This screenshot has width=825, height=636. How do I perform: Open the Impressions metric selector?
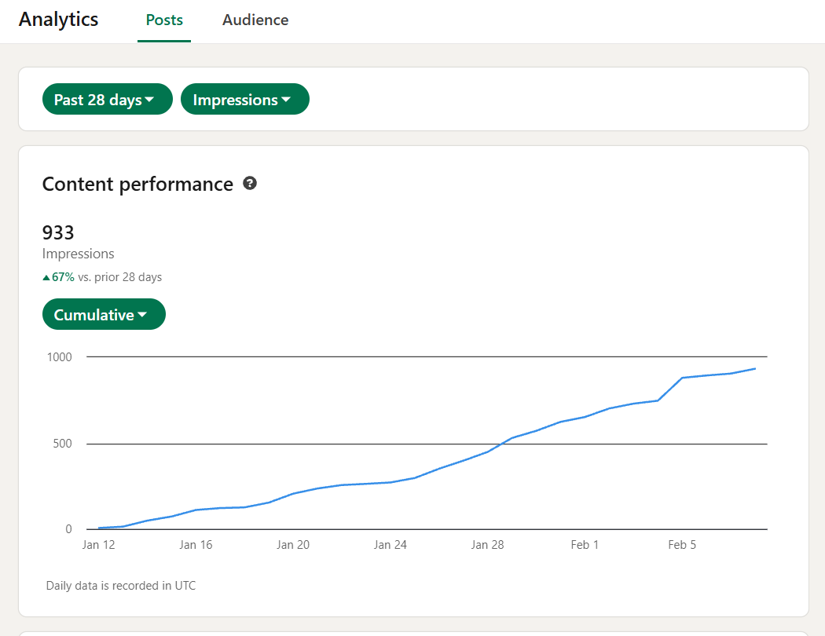[x=244, y=99]
